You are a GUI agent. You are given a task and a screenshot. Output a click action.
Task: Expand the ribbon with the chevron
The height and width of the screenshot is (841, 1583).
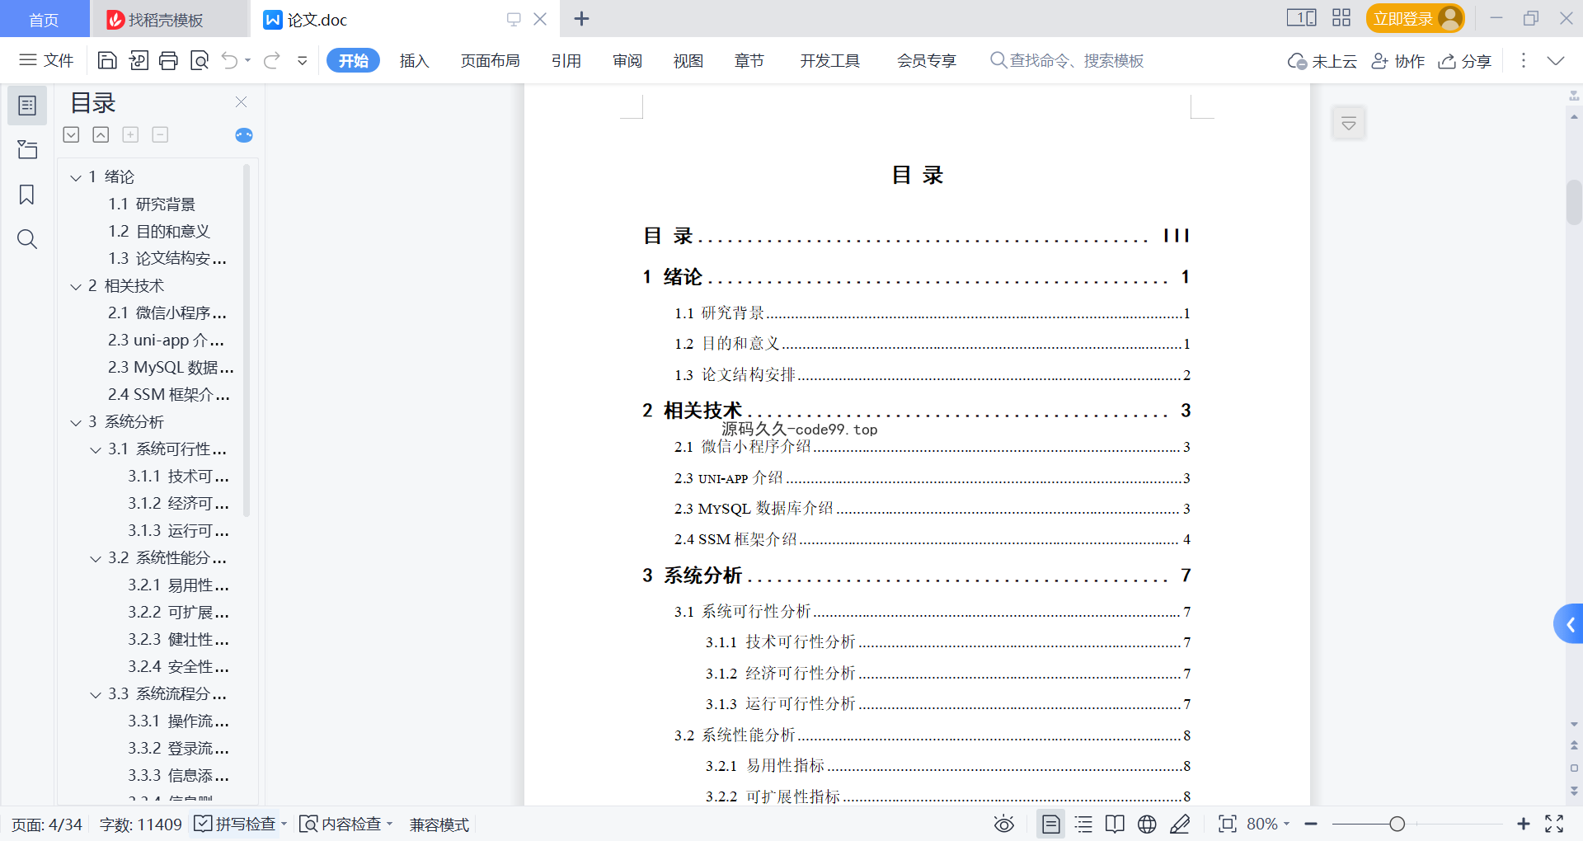coord(1556,60)
